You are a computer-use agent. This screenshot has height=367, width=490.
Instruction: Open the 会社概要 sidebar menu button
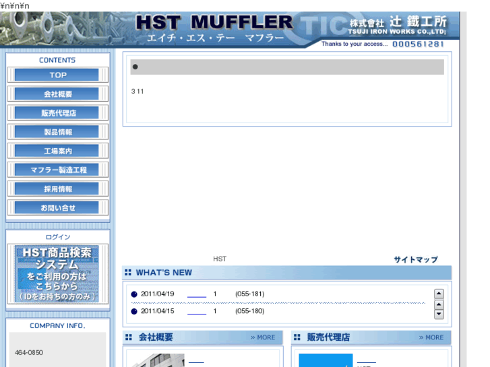tap(58, 94)
